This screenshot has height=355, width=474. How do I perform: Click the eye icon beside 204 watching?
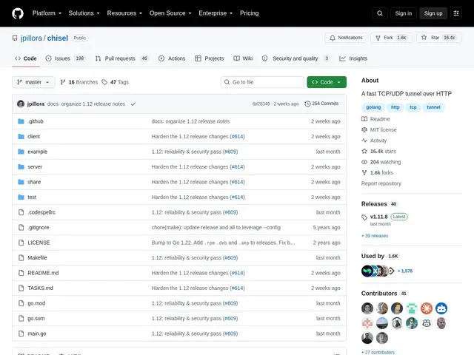[x=364, y=162]
